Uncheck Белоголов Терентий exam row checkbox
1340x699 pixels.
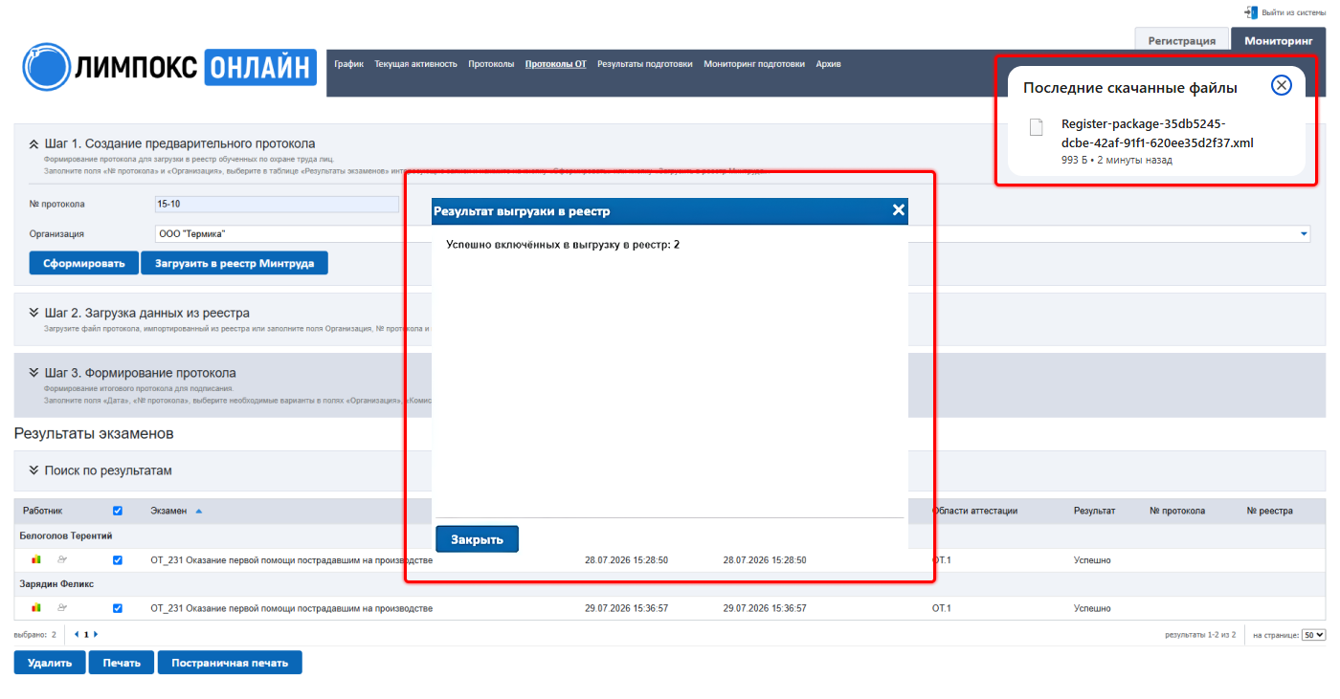118,559
